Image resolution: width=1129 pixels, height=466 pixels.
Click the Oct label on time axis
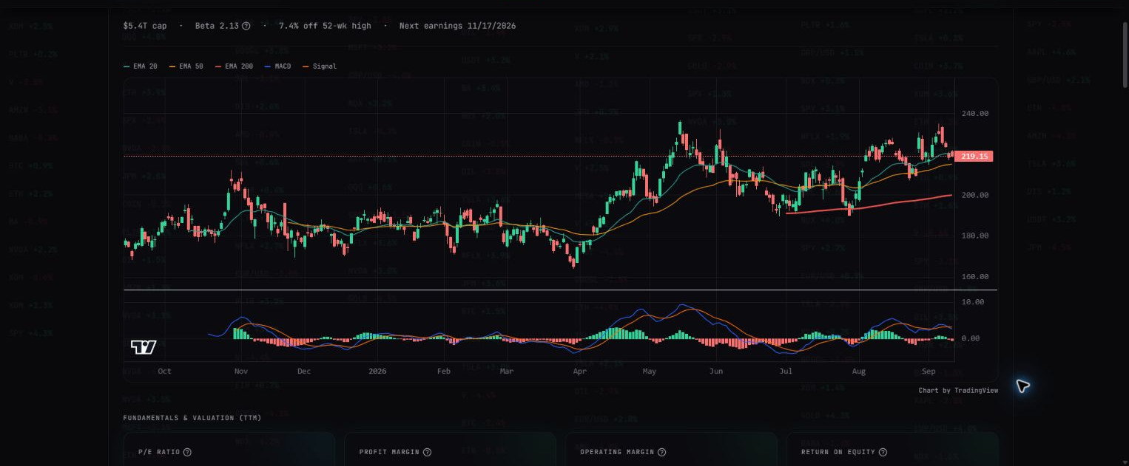tap(164, 371)
